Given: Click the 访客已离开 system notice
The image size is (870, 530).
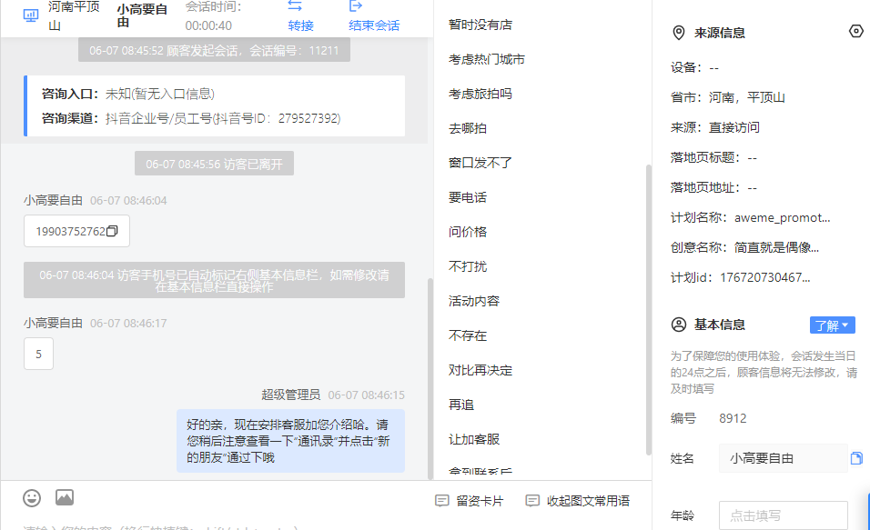Looking at the screenshot, I should tap(214, 164).
